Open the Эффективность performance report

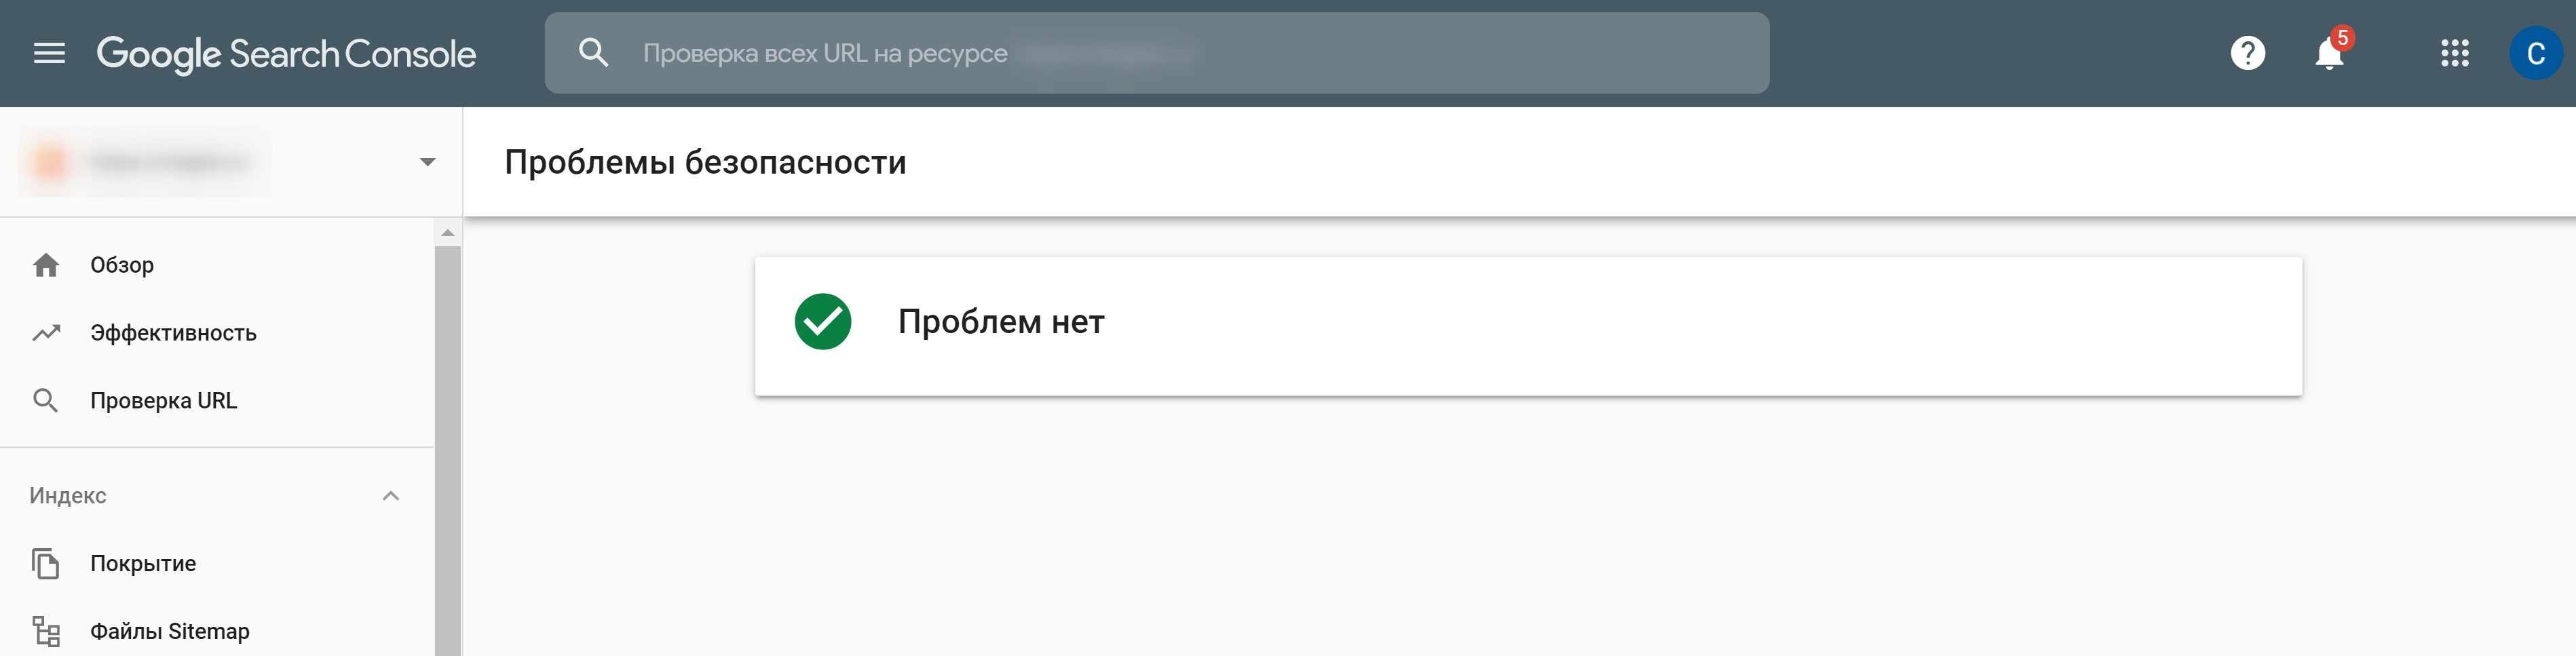173,333
